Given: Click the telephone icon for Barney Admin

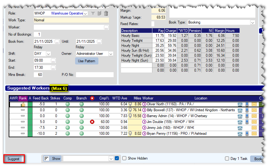Looking at the screenshot, I should 240,116.
